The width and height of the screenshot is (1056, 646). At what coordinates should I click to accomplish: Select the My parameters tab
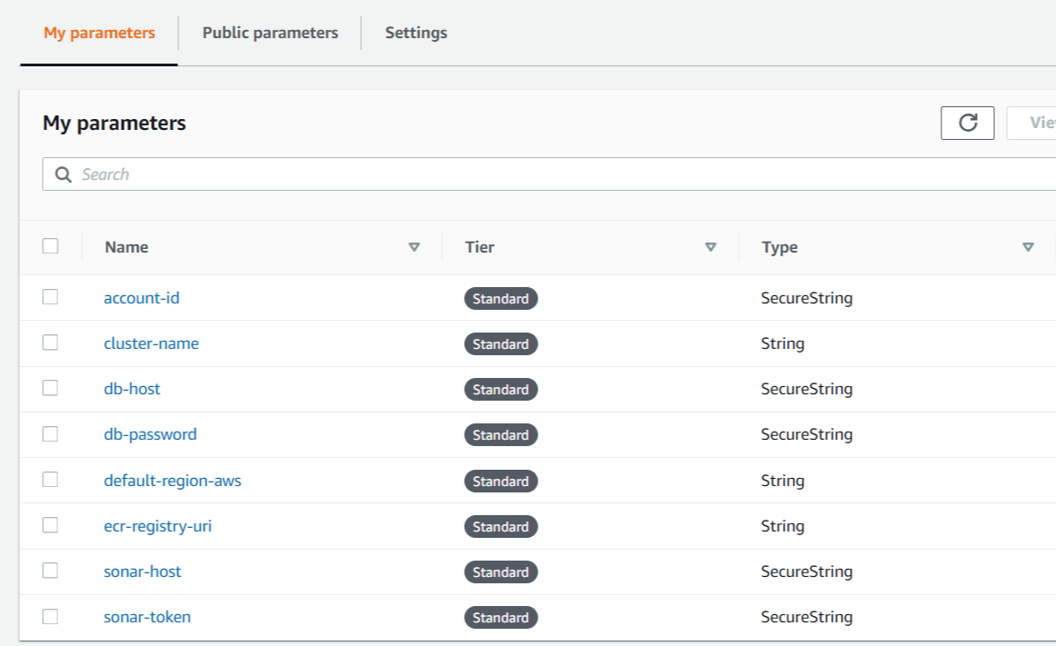(99, 33)
